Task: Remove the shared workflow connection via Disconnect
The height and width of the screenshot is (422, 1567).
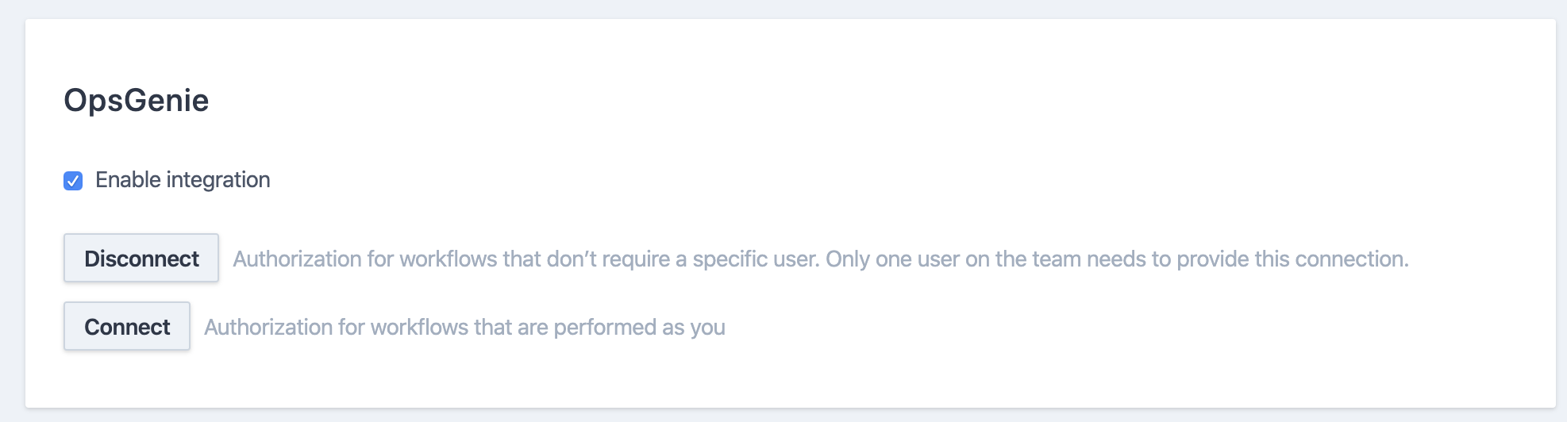Action: pos(141,258)
